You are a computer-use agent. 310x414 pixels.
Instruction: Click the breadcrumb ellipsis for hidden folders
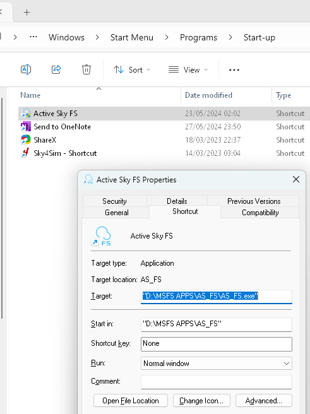coord(33,37)
